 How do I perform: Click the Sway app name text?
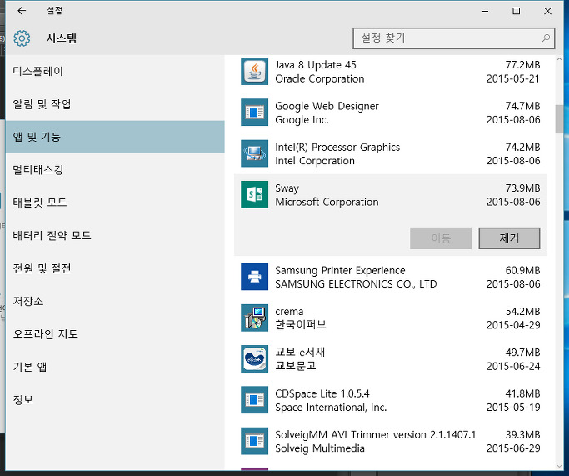(287, 188)
